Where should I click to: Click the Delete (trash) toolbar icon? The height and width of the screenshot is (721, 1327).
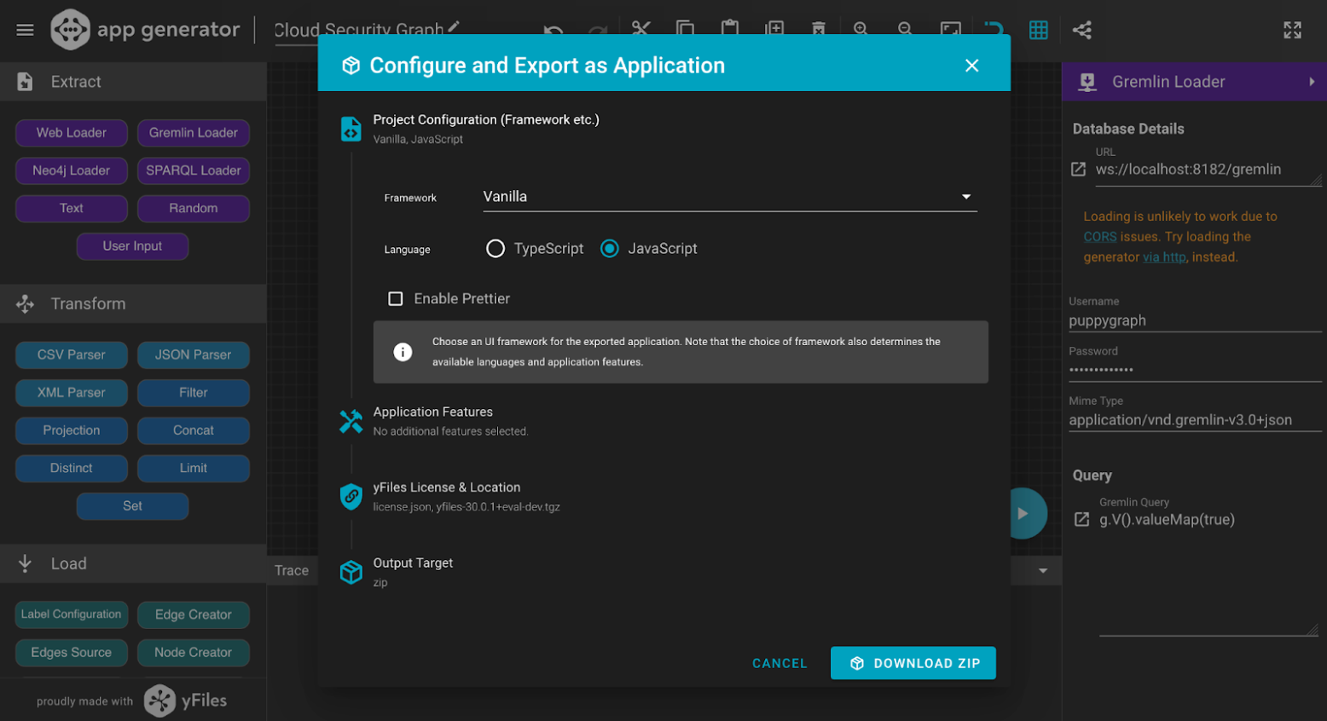click(x=819, y=28)
